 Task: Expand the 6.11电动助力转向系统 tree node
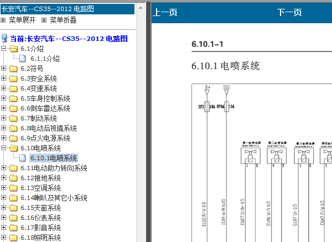click(x=3, y=167)
